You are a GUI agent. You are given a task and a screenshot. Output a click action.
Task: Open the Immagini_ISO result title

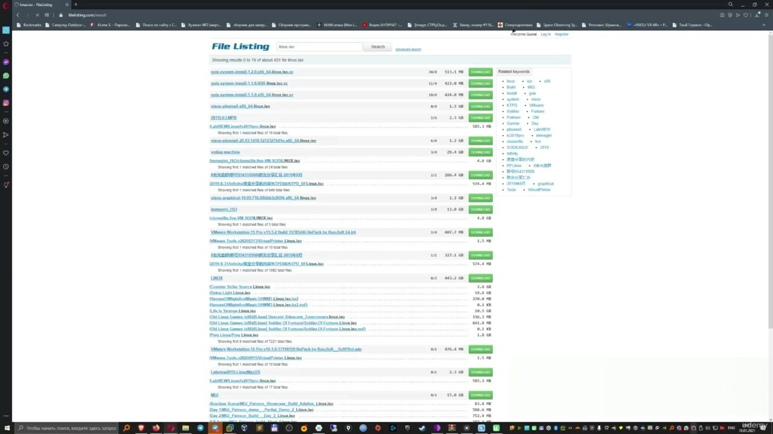pos(224,209)
